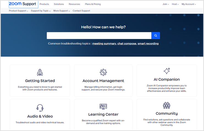Click the chat compose link

[x=127, y=44]
